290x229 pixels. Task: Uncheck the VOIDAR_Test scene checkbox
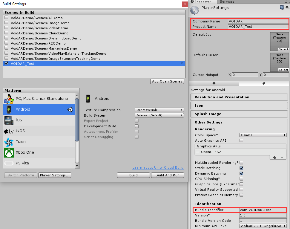6,63
